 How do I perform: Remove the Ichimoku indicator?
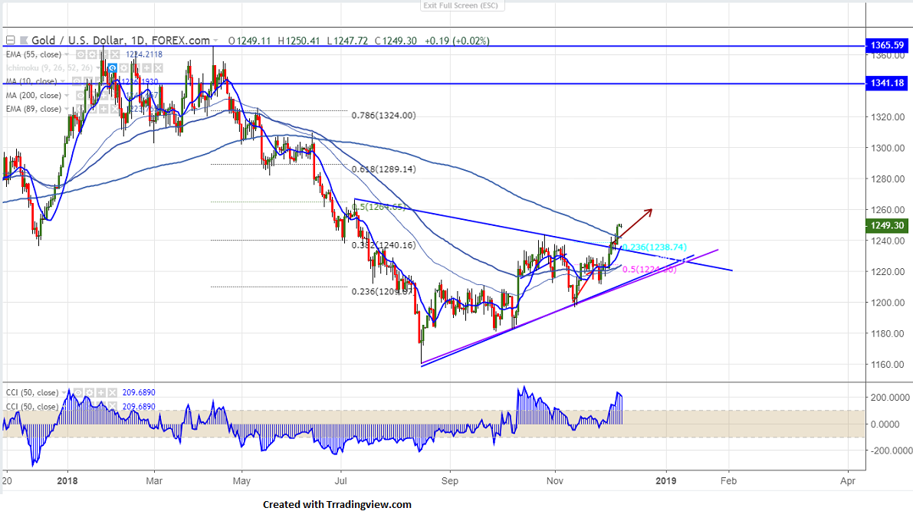(158, 68)
